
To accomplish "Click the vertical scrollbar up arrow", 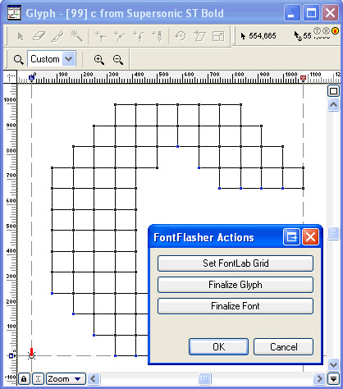I will point(333,104).
